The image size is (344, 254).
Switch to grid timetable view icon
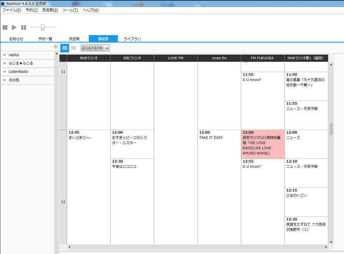click(65, 48)
